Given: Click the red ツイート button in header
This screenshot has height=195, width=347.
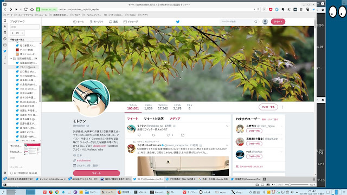Looking at the screenshot, I should (278, 22).
